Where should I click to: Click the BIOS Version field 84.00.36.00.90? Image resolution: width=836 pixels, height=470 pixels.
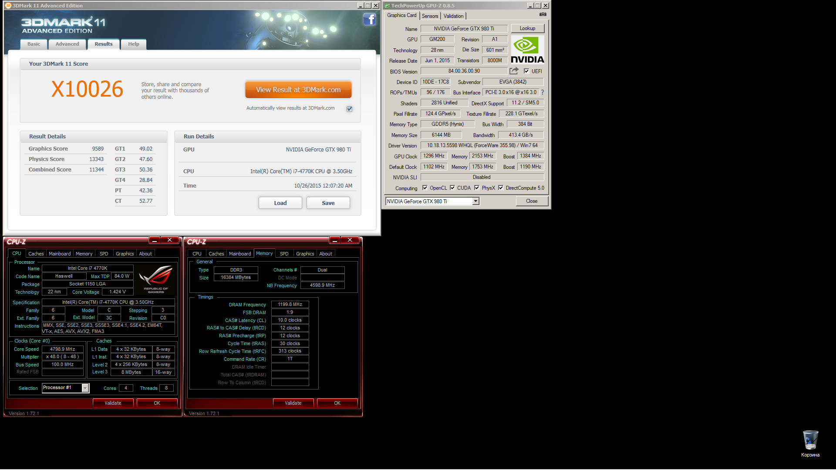coord(464,71)
